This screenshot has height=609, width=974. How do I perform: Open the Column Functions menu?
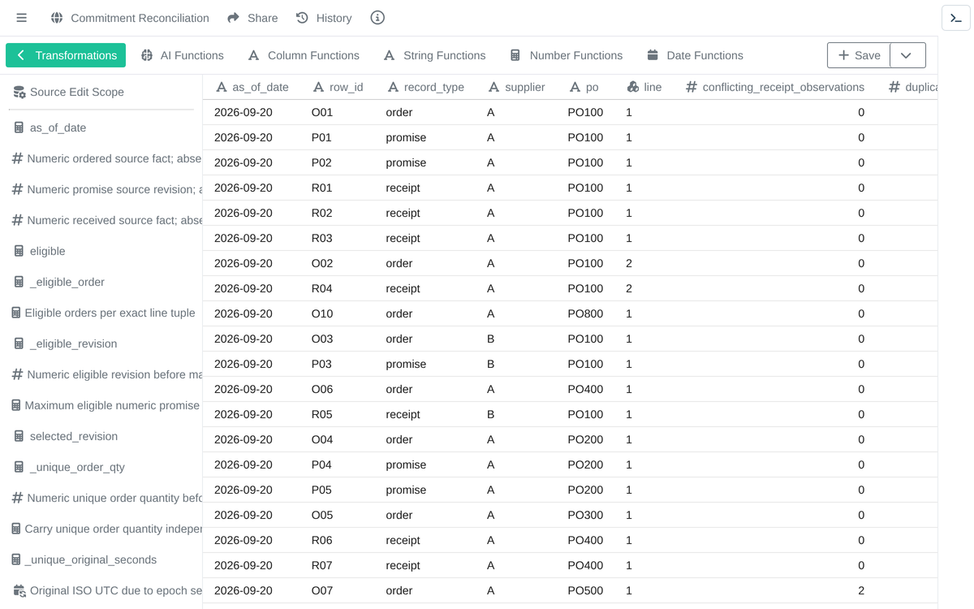coord(304,55)
